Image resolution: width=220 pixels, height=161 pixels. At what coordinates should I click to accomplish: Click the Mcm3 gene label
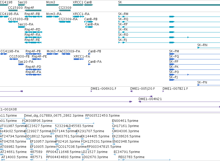[50, 2]
